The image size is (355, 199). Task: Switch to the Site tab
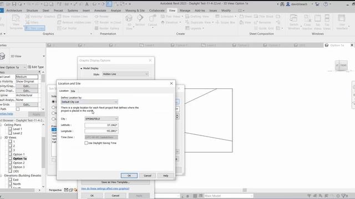(73, 91)
